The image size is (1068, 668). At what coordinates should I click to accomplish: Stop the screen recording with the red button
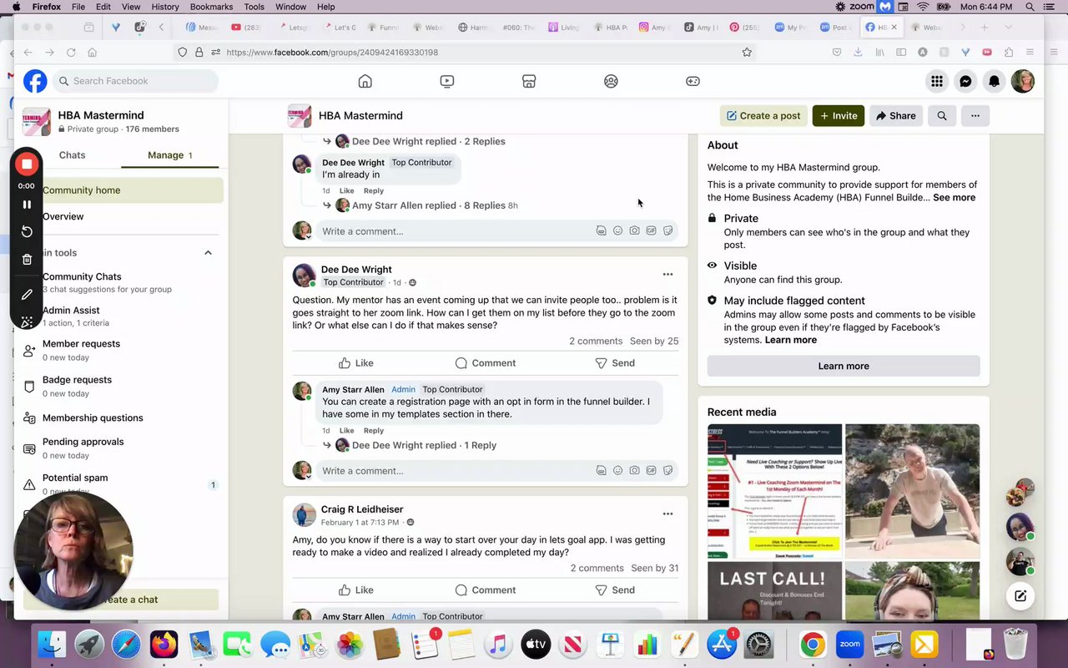(x=27, y=164)
